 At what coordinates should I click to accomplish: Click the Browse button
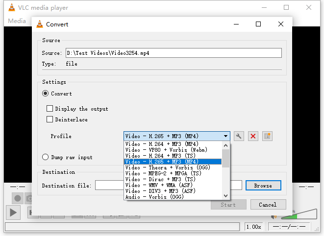[x=263, y=186]
